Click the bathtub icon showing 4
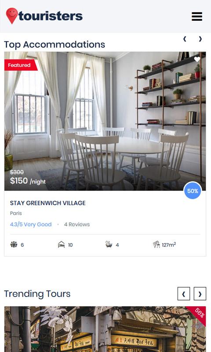The height and width of the screenshot is (352, 211). click(109, 245)
